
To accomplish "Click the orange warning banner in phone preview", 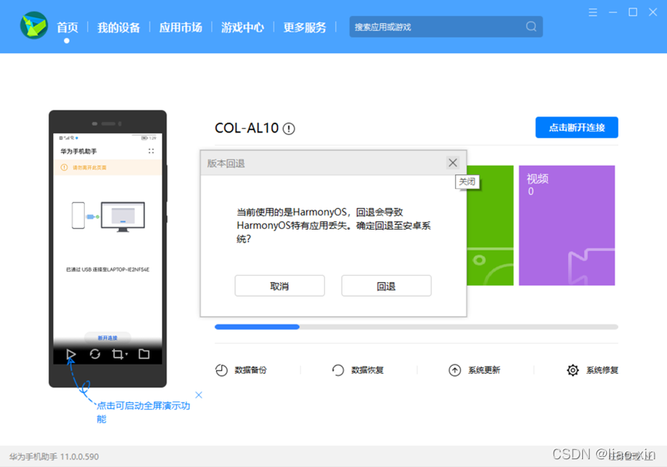I will coord(108,167).
